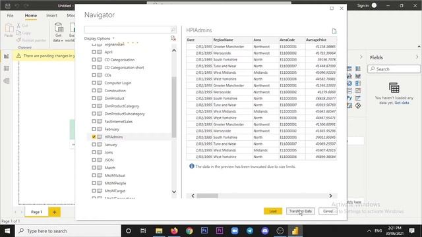Click the refresh icon beside Display Options
The width and height of the screenshot is (422, 237).
click(173, 38)
